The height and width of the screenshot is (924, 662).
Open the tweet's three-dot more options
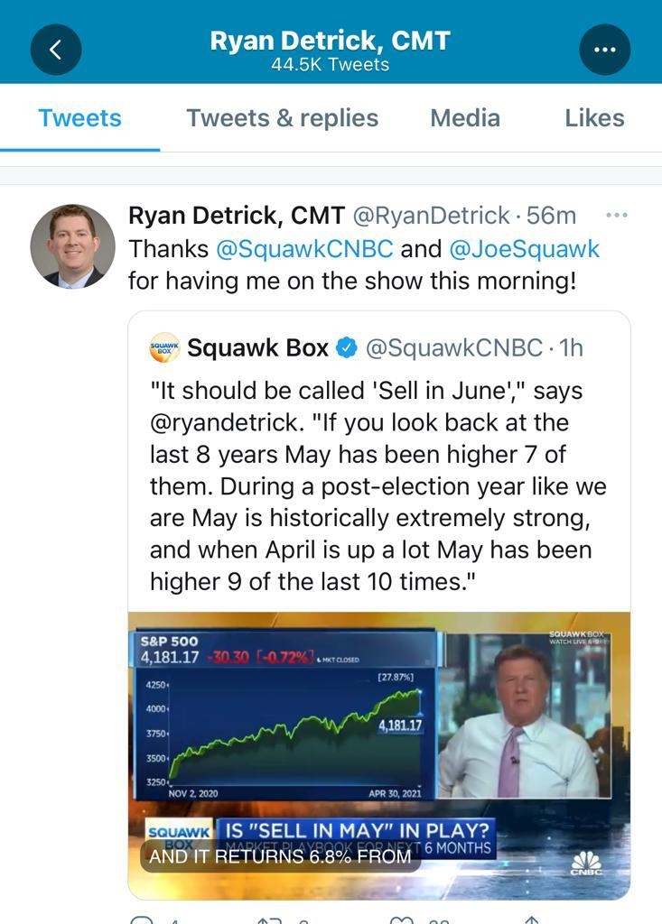[x=618, y=213]
